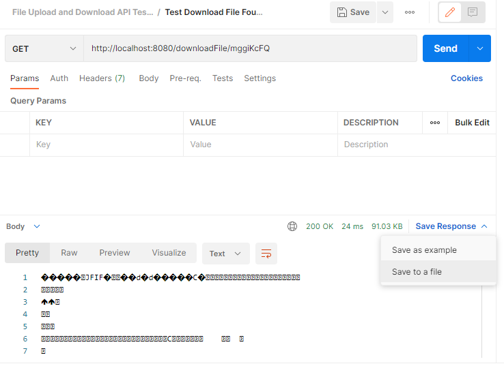Click the Test Download File Fou... request title

point(214,12)
